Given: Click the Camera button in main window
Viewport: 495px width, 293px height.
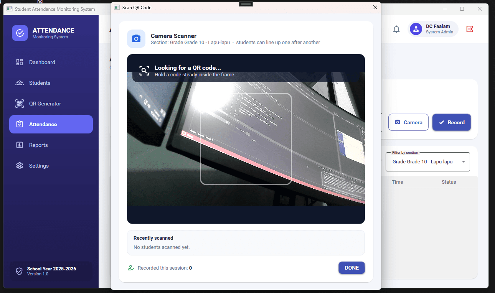Looking at the screenshot, I should tap(408, 122).
